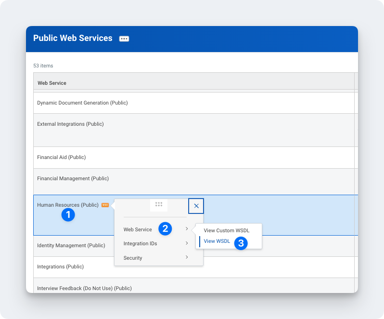
Task: Click External Integrations (Public) entry
Action: tap(70, 124)
